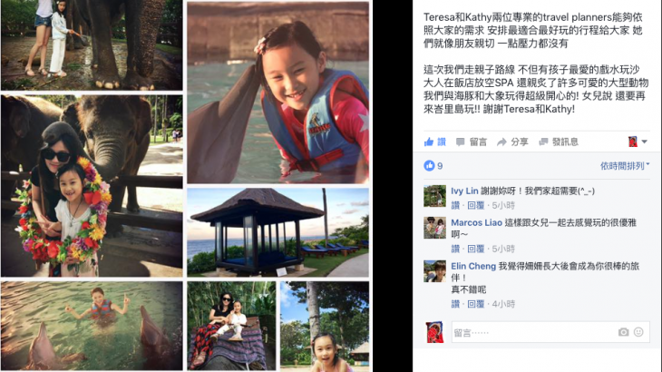The height and width of the screenshot is (372, 662).
Task: Open the beach gazebo photo
Action: click(277, 232)
